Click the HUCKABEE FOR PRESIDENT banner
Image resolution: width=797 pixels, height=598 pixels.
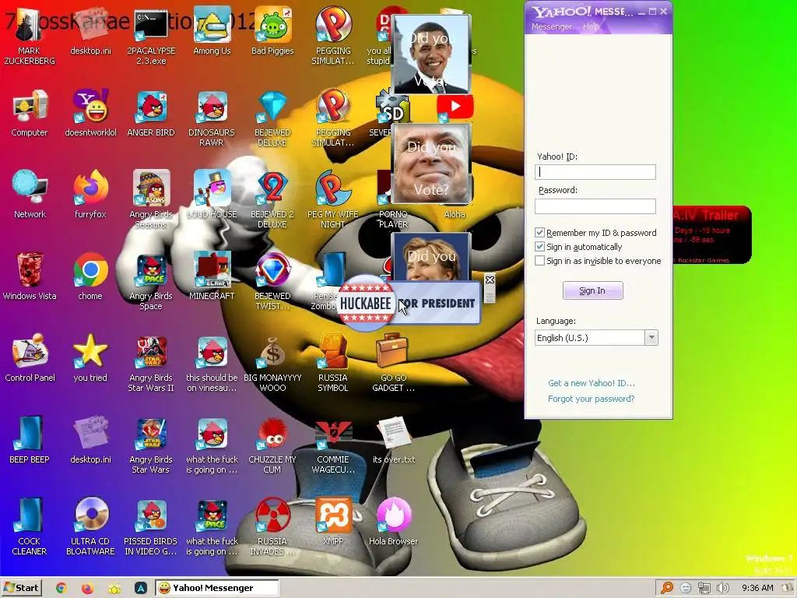(409, 303)
